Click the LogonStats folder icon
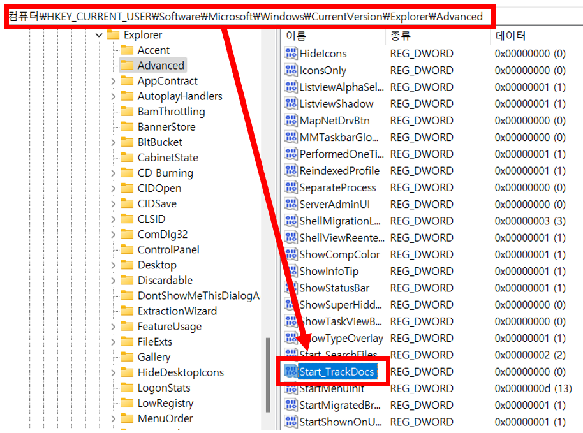The height and width of the screenshot is (433, 583). (x=127, y=388)
